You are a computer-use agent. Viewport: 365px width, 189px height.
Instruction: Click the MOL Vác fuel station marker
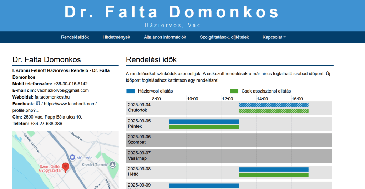(x=72, y=157)
